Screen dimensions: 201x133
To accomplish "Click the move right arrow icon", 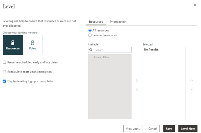I will click(x=137, y=80).
